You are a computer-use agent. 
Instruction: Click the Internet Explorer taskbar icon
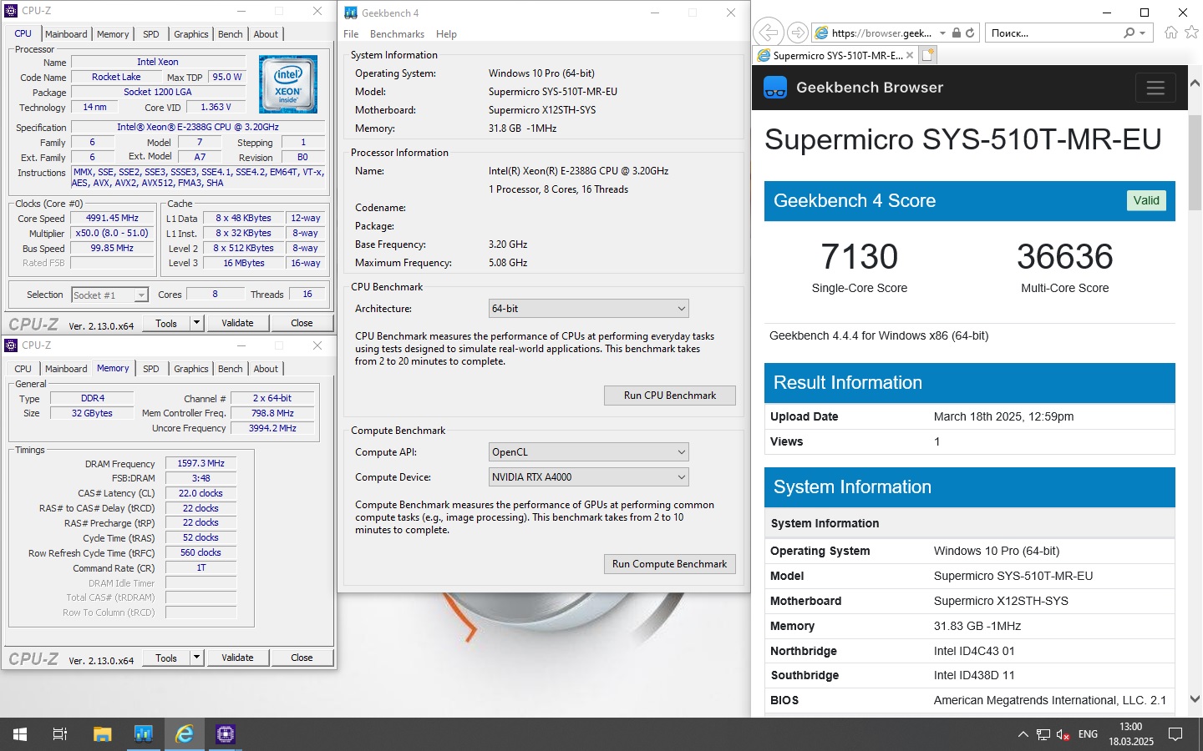185,734
